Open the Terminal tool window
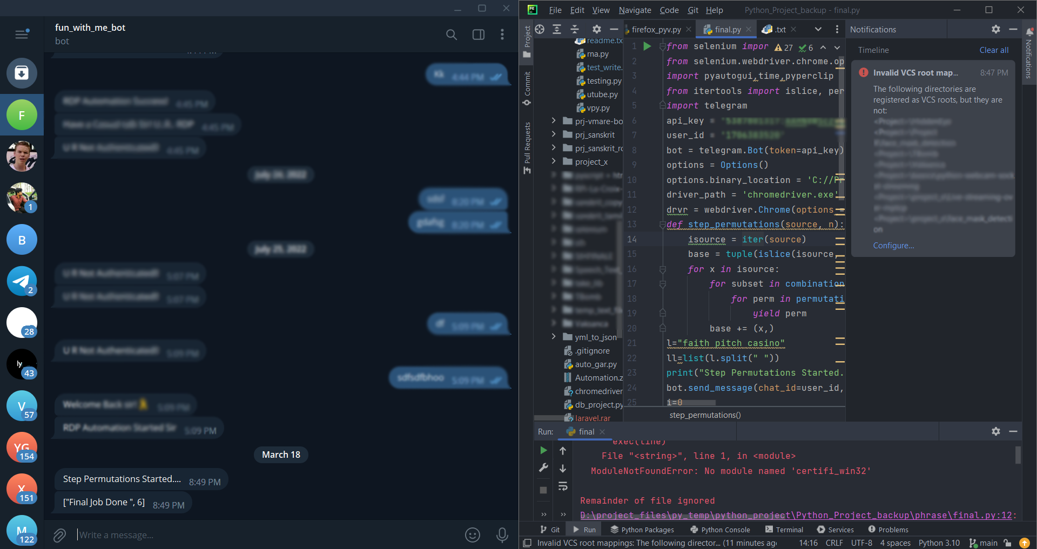The height and width of the screenshot is (549, 1037). 784,530
